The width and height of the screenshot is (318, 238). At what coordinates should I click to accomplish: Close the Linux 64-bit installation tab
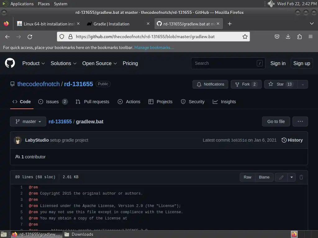point(78,24)
